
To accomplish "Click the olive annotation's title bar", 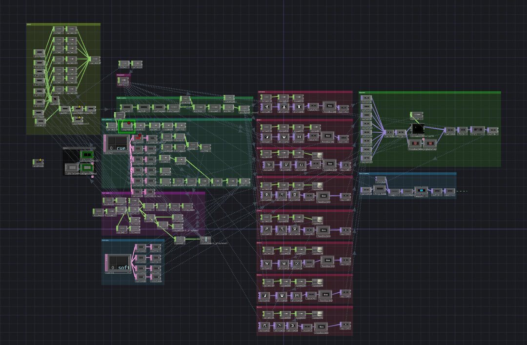I will (63, 24).
